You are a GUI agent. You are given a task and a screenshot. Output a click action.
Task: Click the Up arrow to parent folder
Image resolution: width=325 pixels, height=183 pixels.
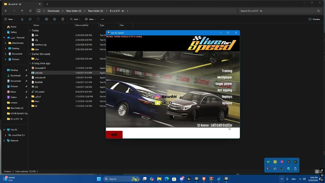point(22,11)
